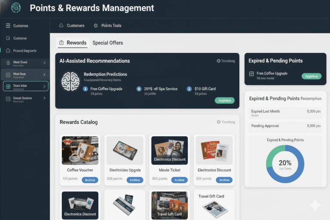
Task: Click the home icon next to Customers in the top bar
Action: (61, 26)
